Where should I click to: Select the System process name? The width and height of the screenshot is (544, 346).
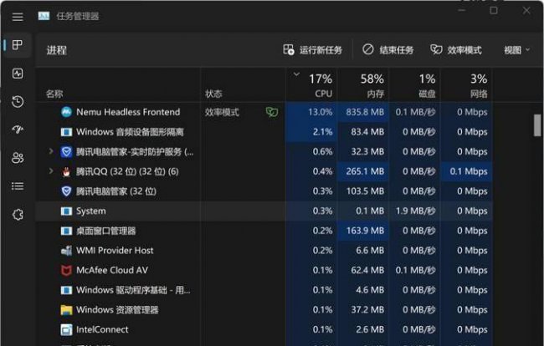(91, 211)
